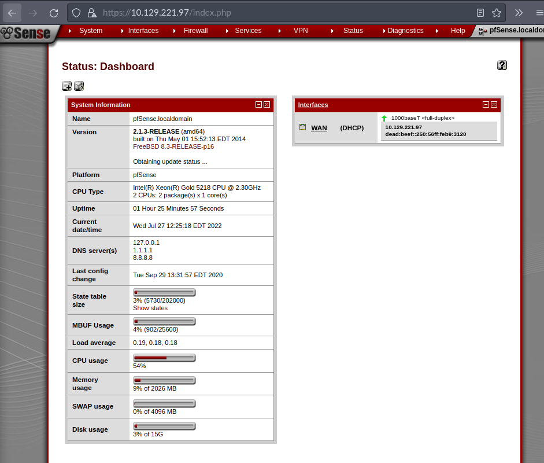The image size is (544, 463).
Task: Click the network icon next to pfSense.localdomain
Action: 483,31
